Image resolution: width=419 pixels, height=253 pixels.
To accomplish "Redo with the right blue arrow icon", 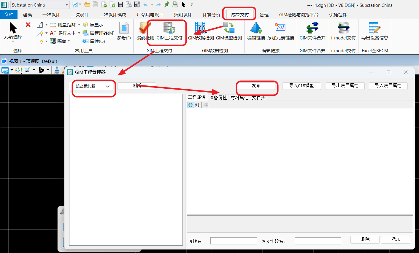I will [158, 5].
